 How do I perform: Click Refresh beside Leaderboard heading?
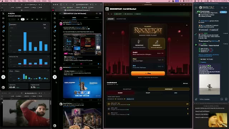(185, 83)
